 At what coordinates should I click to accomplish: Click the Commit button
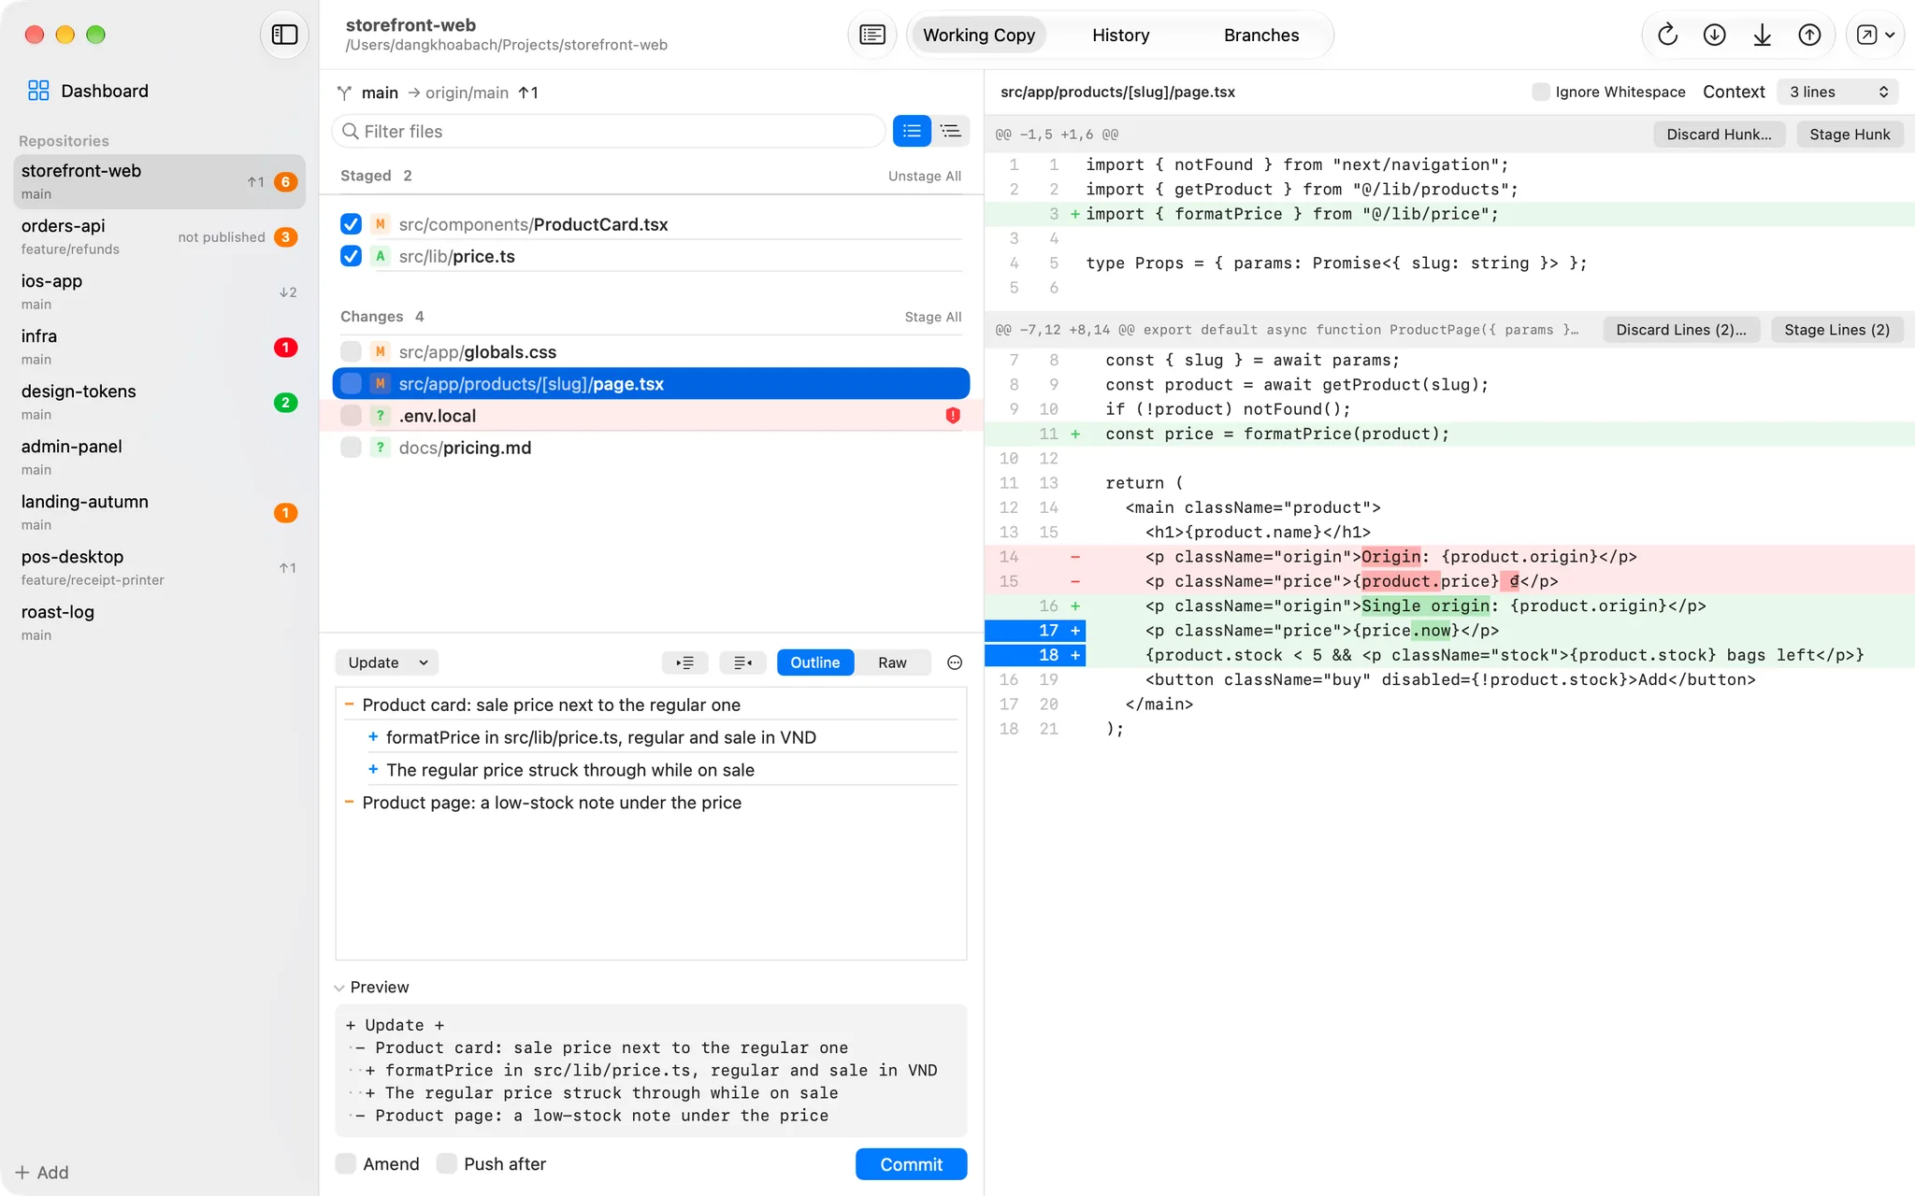[911, 1163]
